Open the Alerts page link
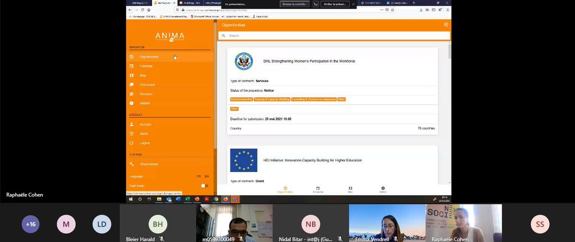The image size is (575, 242). coord(144,134)
